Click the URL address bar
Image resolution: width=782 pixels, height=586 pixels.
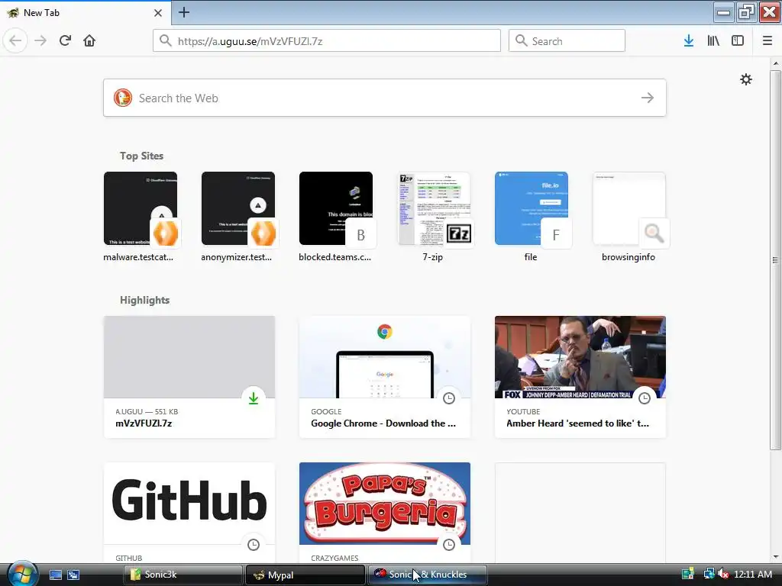click(x=327, y=41)
